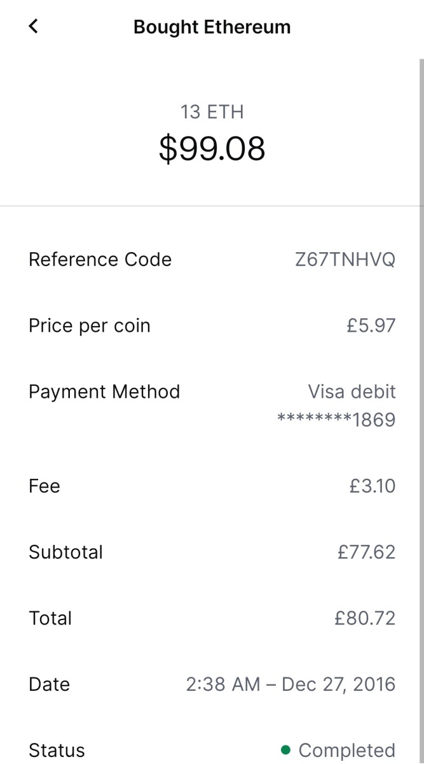Viewport: 424px width, 764px height.
Task: Select the £5.97 price value
Action: point(371,325)
